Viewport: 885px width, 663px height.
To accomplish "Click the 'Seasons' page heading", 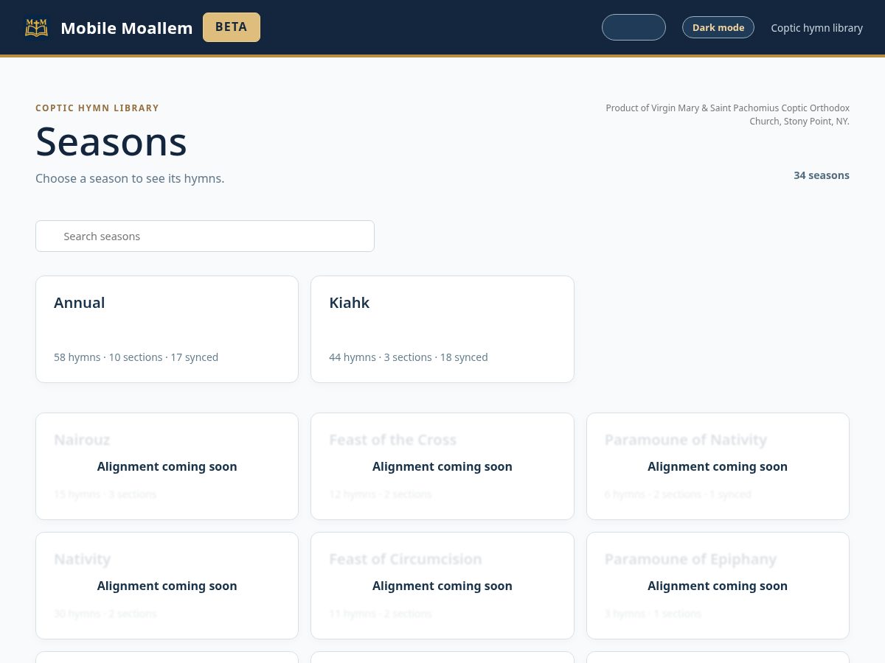I will [111, 141].
